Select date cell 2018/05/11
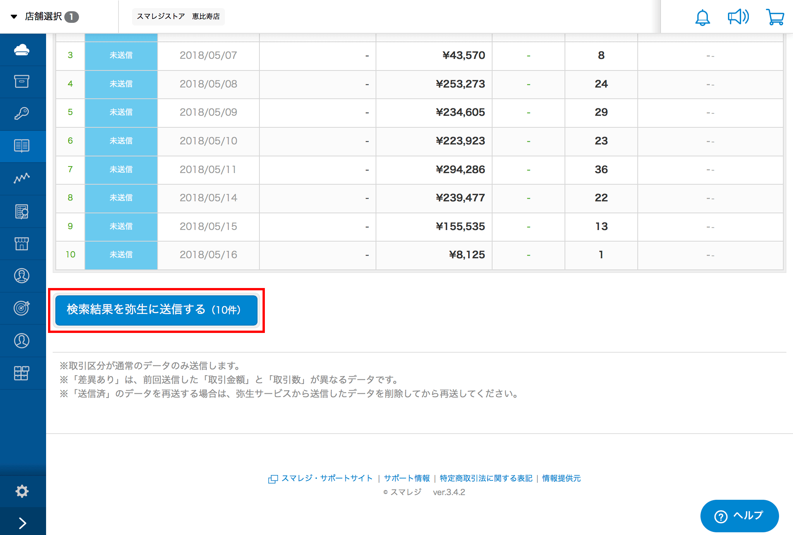Image resolution: width=793 pixels, height=535 pixels. [208, 170]
